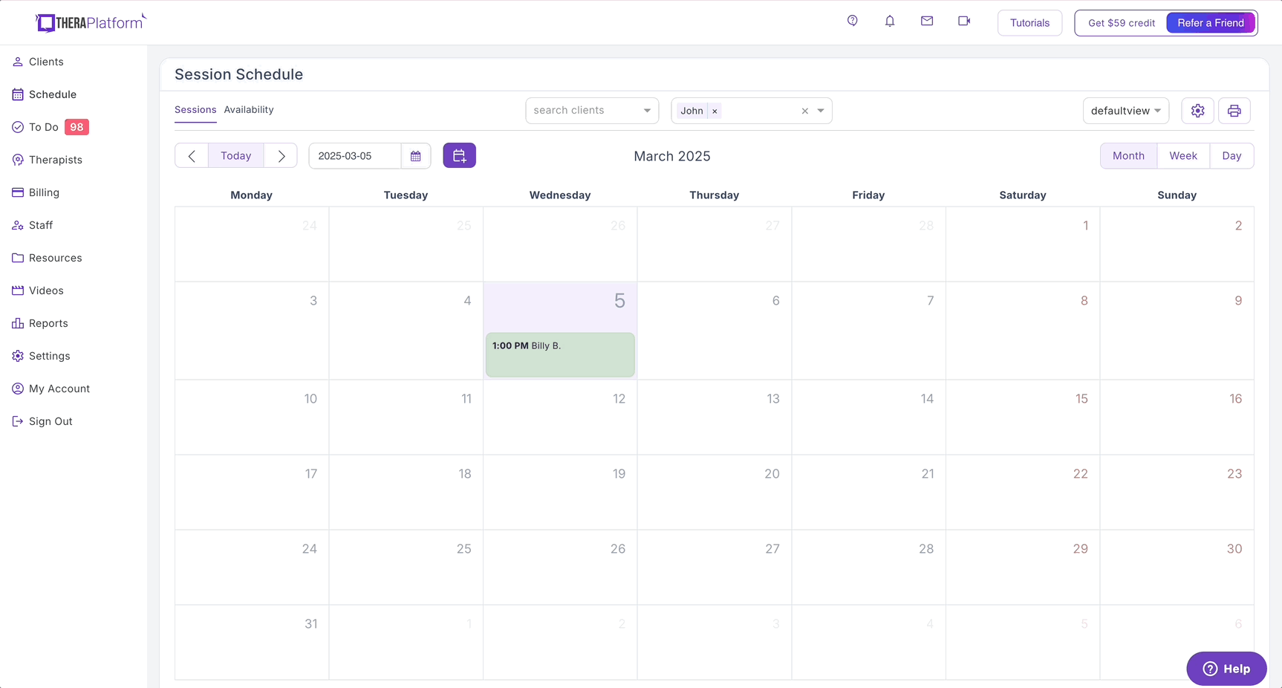1282x688 pixels.
Task: Expand the therapist filter dropdown arrow
Action: pyautogui.click(x=821, y=111)
